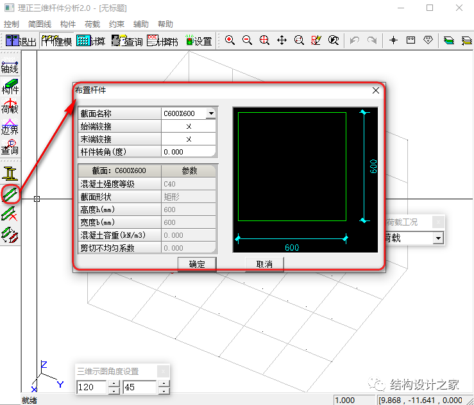Select the pan four-arrow icon
This screenshot has height=405, width=474.
pyautogui.click(x=282, y=40)
